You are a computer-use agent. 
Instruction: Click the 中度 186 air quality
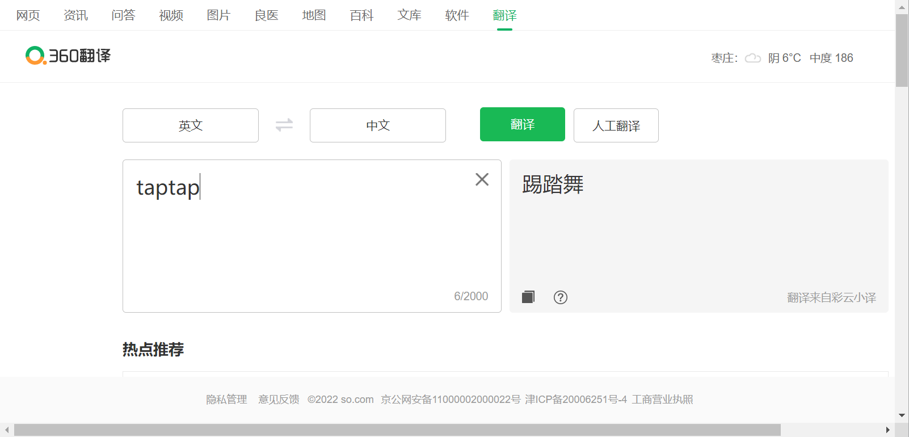point(831,58)
